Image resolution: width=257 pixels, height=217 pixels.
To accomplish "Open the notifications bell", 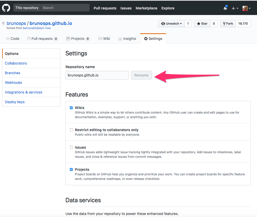I will point(225,8).
